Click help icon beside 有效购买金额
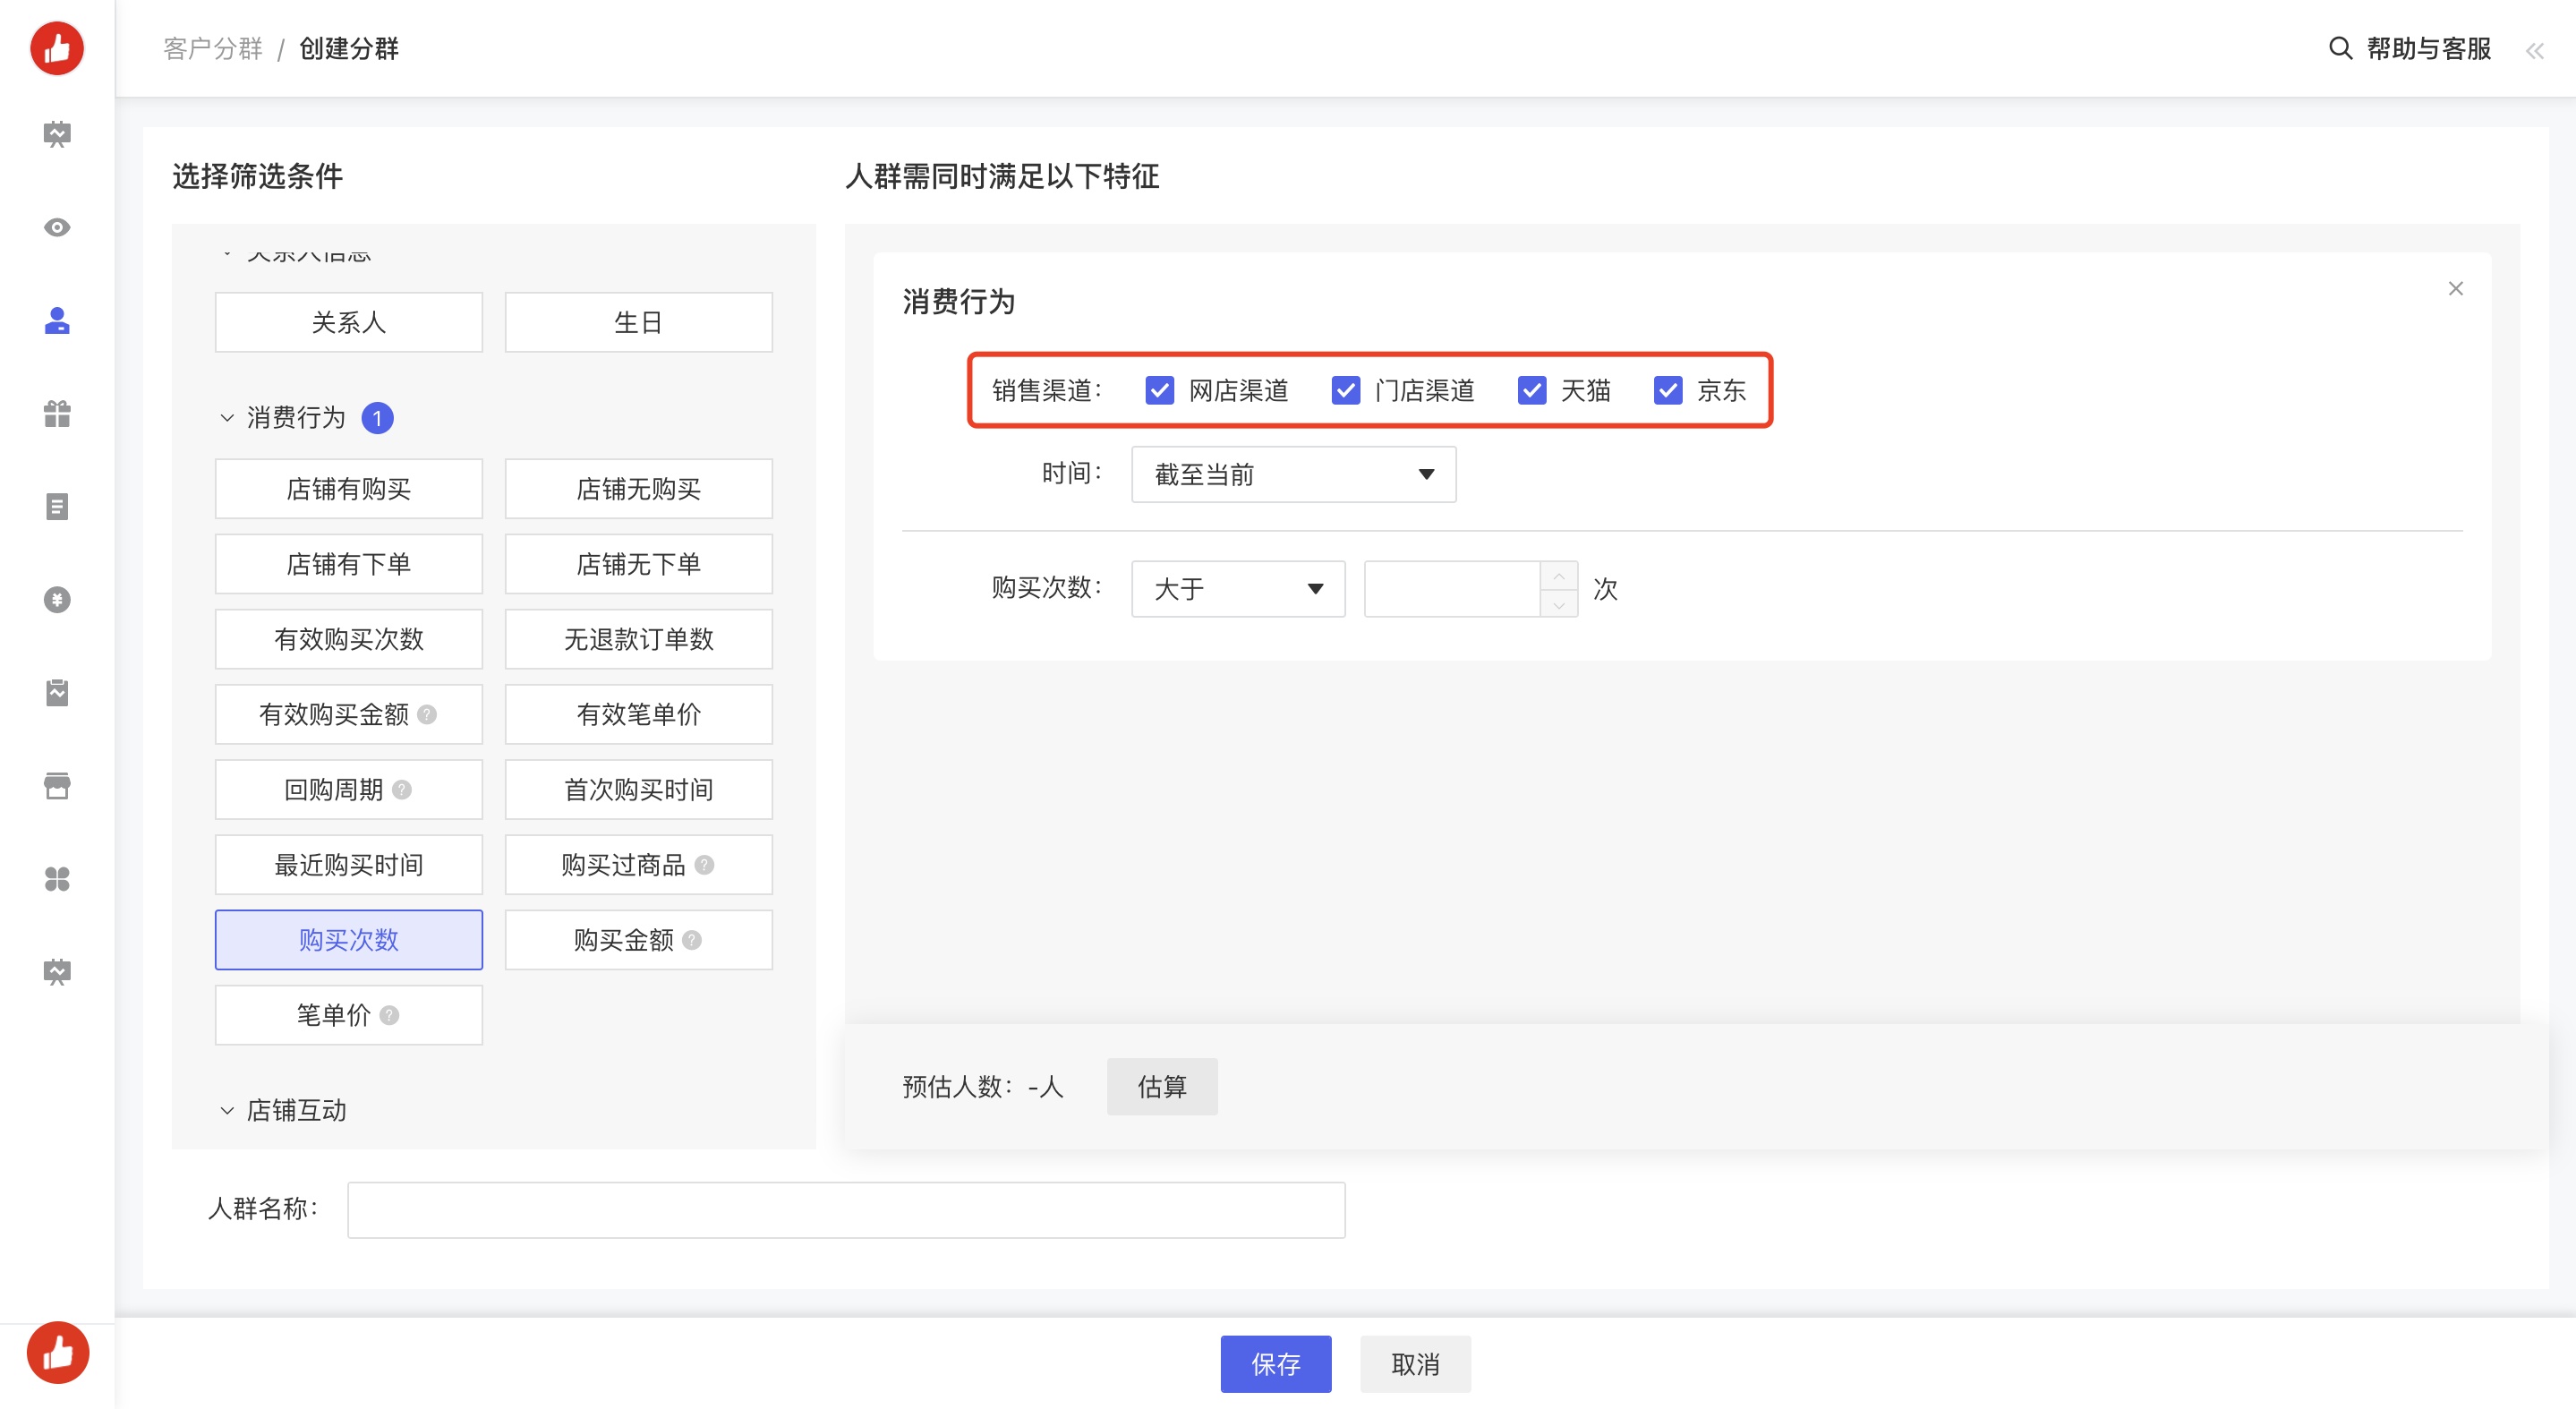The height and width of the screenshot is (1409, 2576). [427, 714]
